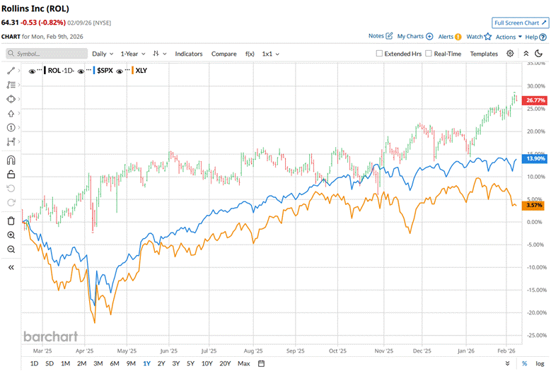Expand the 1-Year period dropdown

click(x=132, y=54)
